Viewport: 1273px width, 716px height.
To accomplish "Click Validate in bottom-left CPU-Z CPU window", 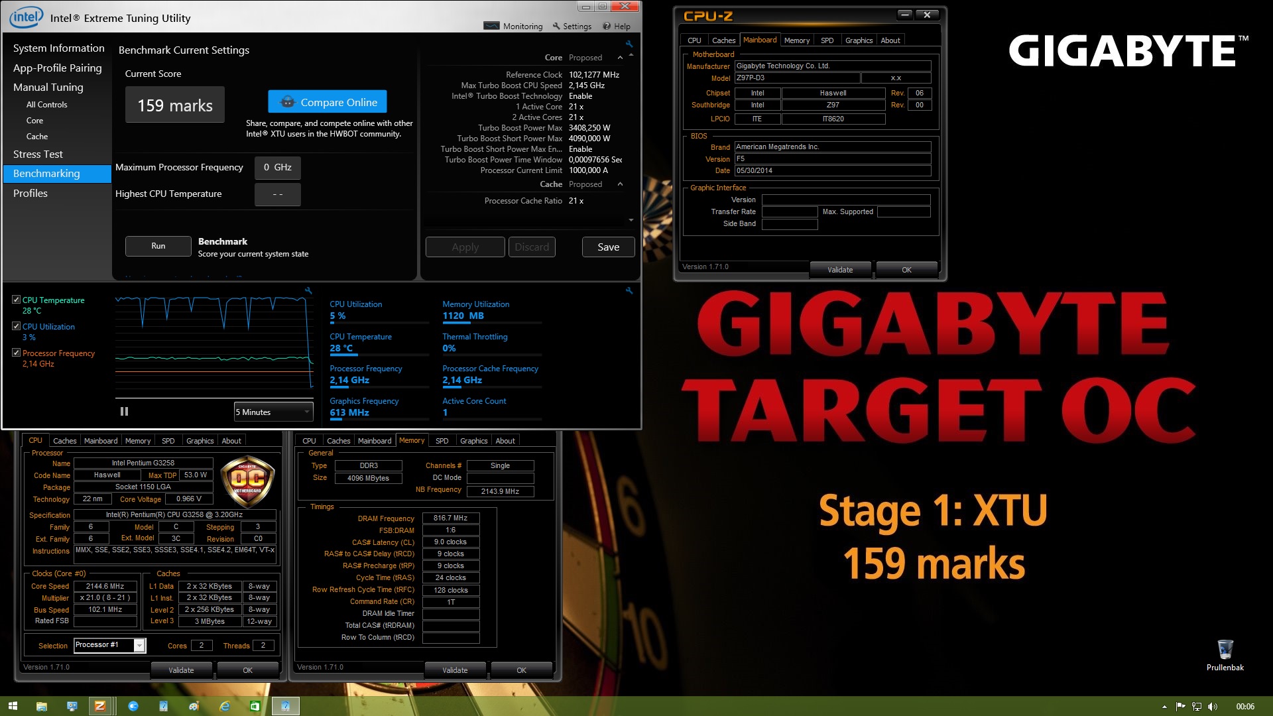I will click(x=181, y=670).
